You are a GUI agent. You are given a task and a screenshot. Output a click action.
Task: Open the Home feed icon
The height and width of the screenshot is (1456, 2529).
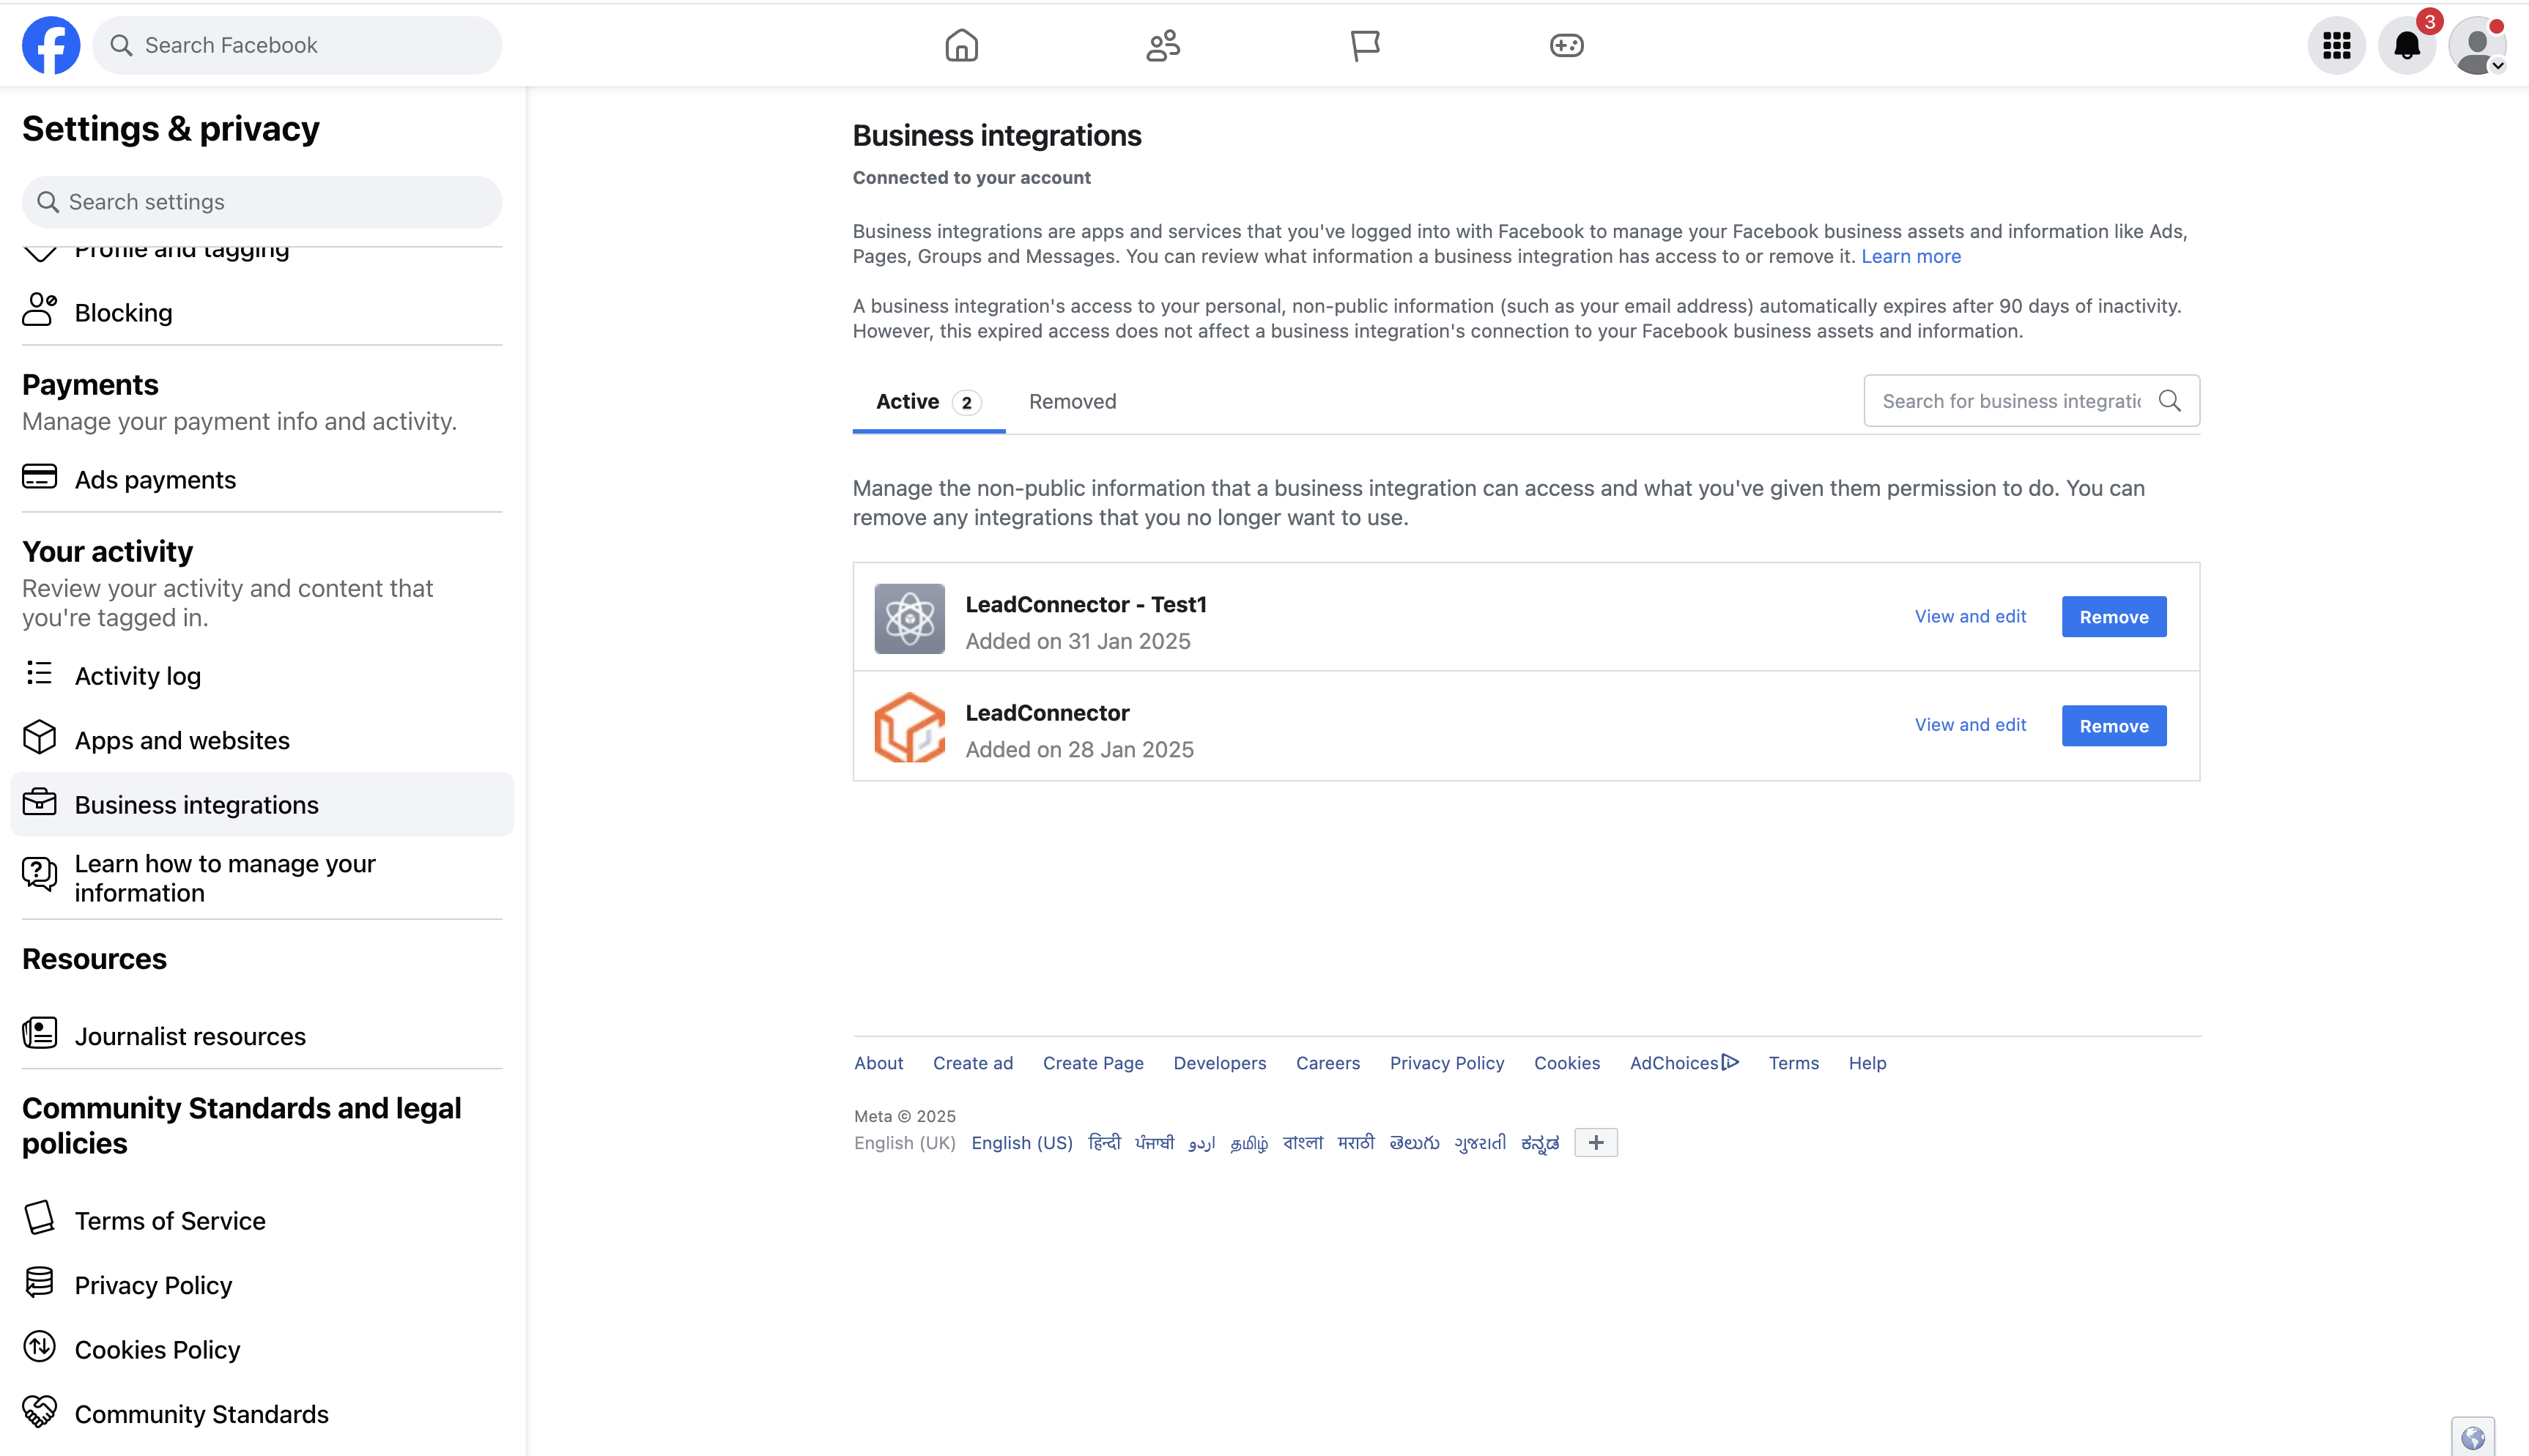(x=961, y=45)
